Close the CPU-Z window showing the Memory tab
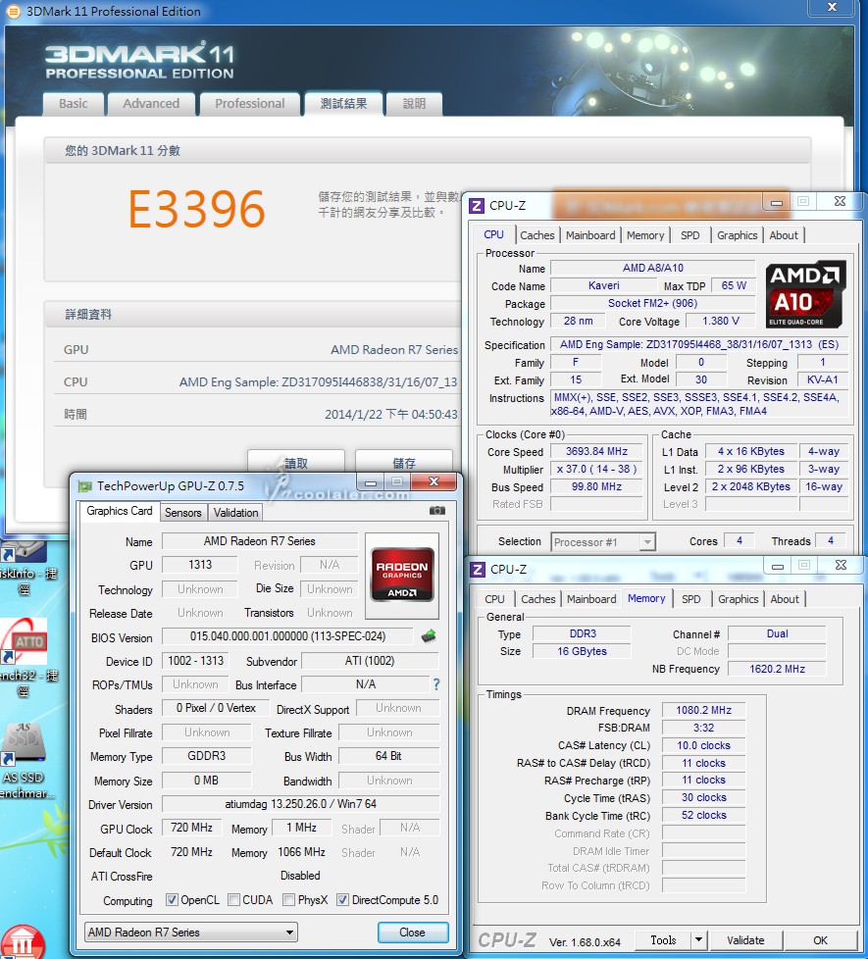 (841, 565)
